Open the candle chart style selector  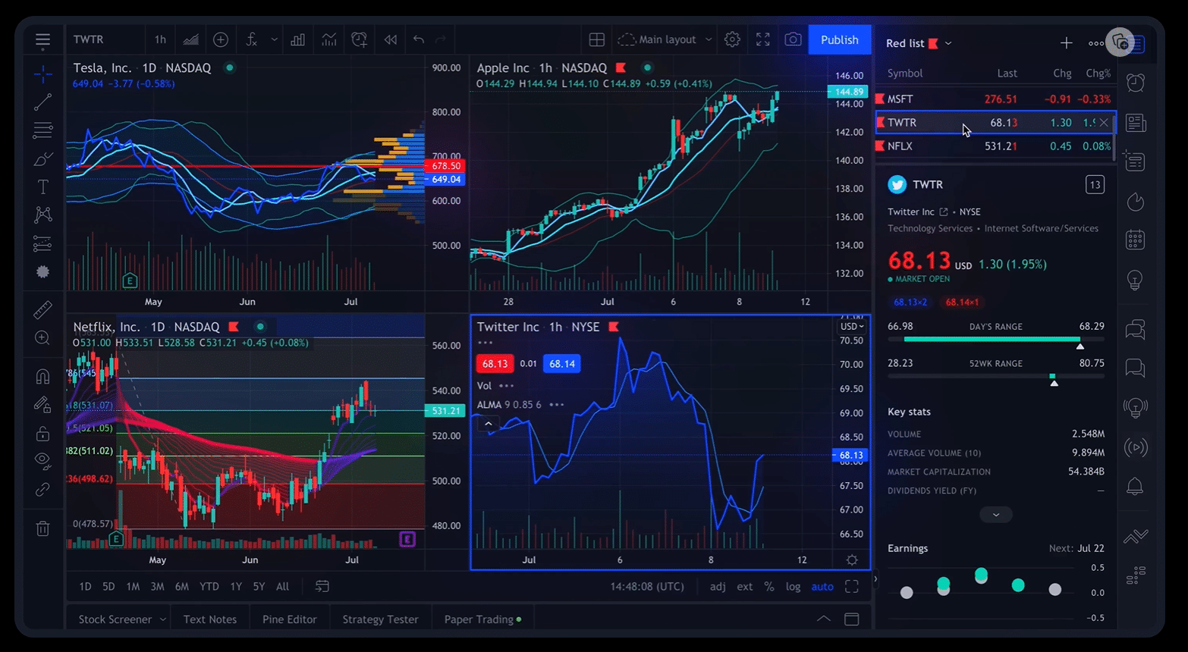tap(191, 39)
